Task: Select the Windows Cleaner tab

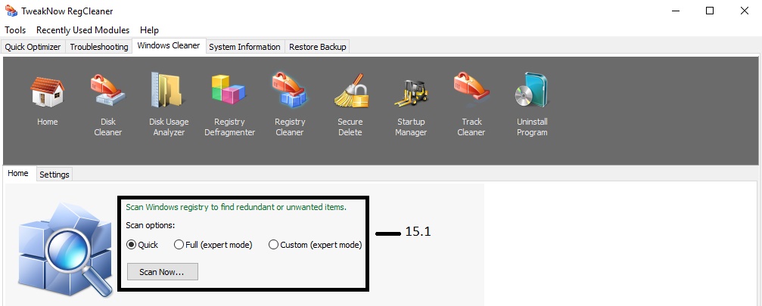Action: (169, 45)
